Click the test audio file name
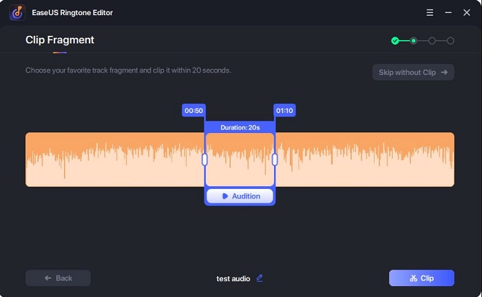482x297 pixels. click(233, 278)
